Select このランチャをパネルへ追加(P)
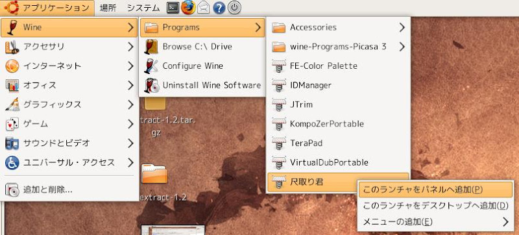This screenshot has height=235, width=519. click(435, 190)
